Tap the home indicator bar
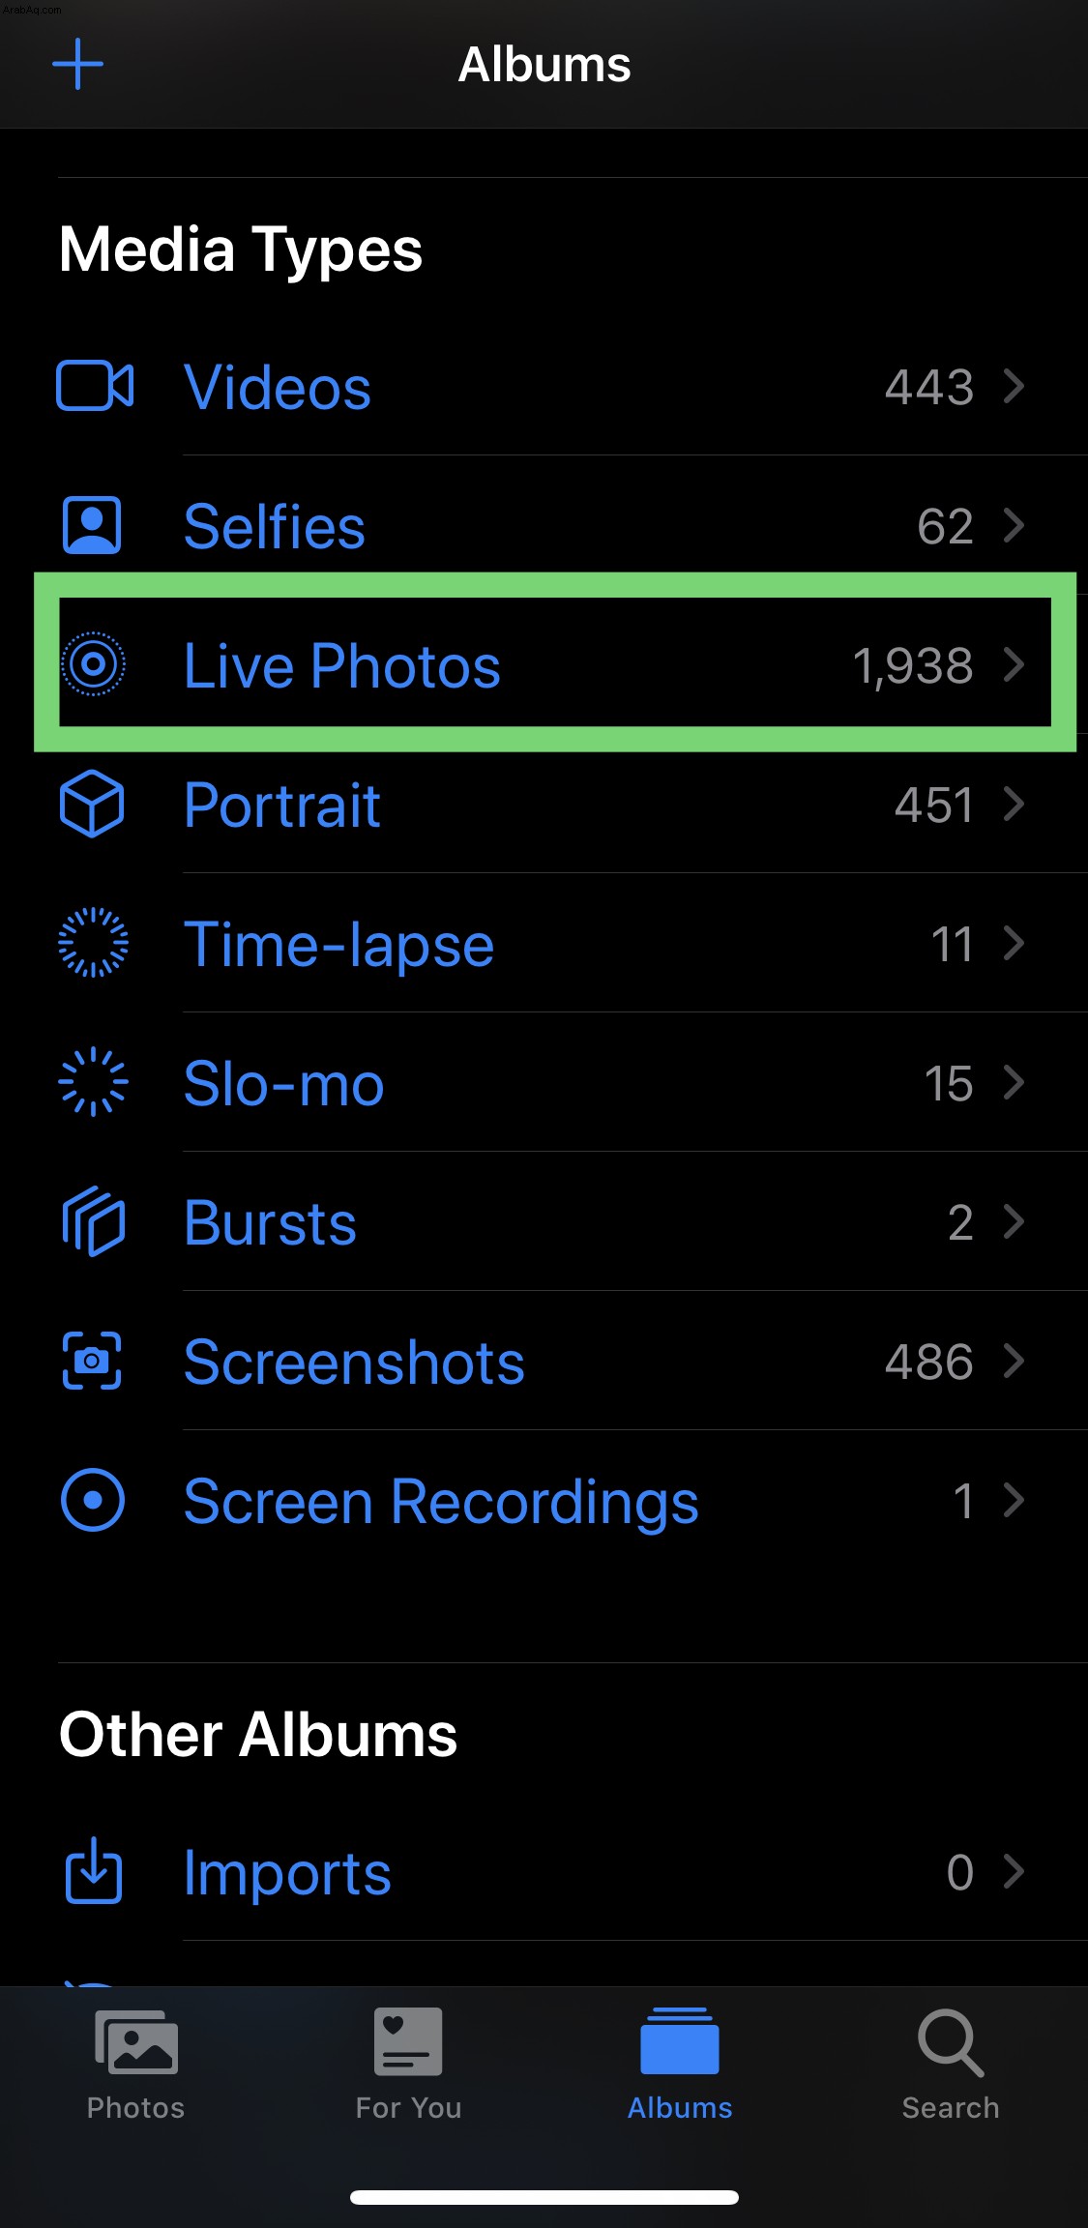The image size is (1088, 2228). (x=544, y=2197)
